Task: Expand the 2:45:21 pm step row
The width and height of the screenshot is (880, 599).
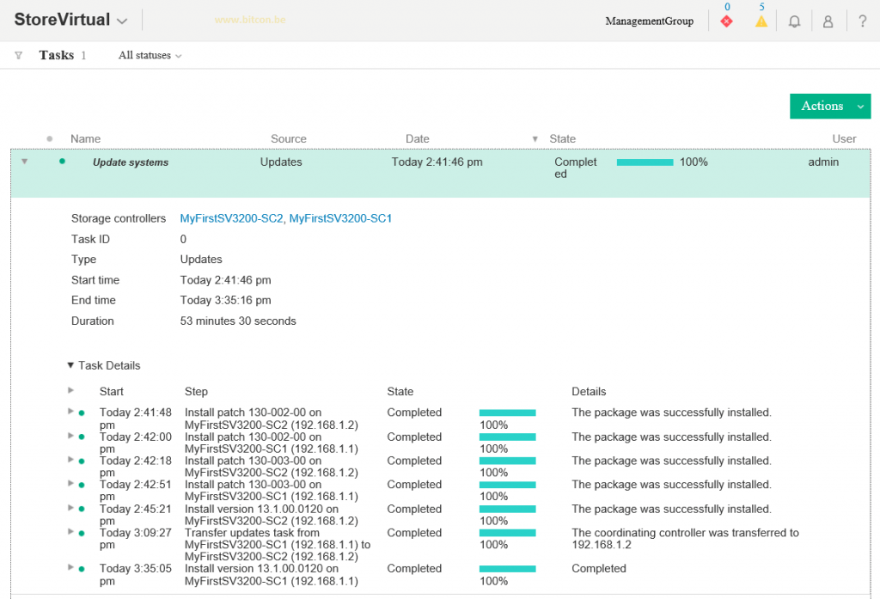Action: (x=70, y=508)
